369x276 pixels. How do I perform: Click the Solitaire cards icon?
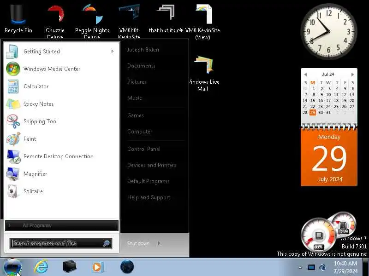pos(13,191)
